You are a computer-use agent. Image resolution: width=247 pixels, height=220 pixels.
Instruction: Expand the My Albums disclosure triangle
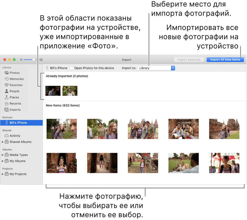(x=2, y=161)
